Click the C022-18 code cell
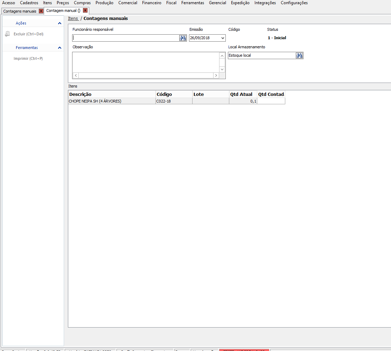 174,101
